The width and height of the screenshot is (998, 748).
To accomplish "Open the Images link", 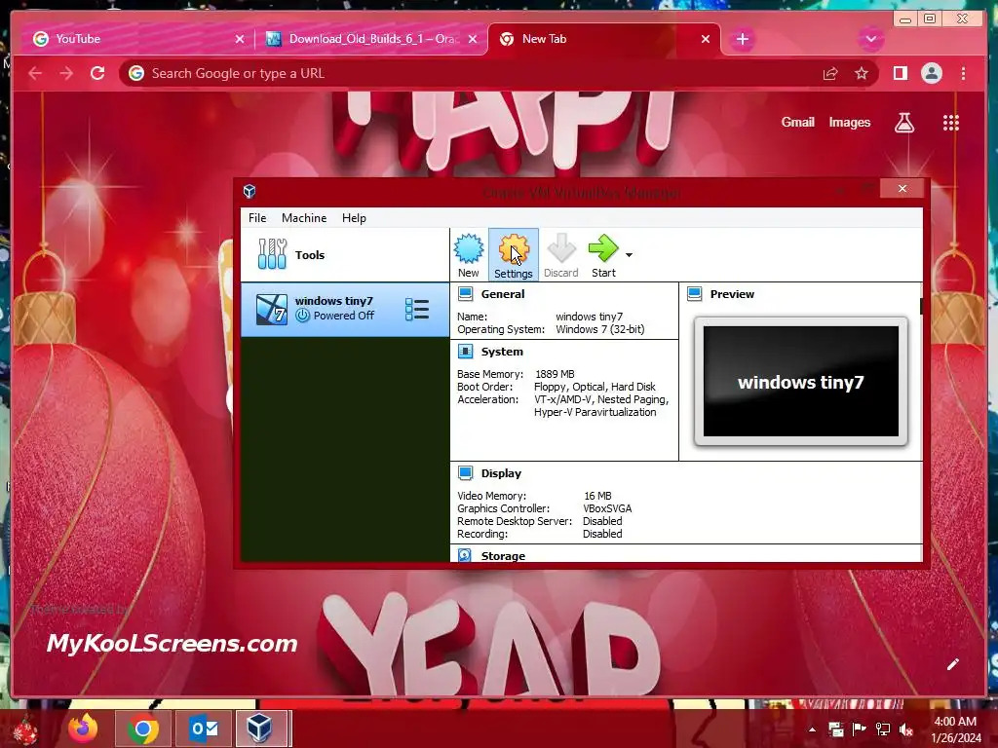I will (849, 122).
